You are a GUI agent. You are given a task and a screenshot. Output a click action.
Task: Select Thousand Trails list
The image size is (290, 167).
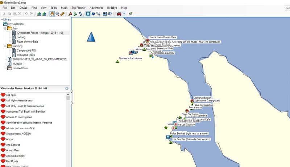click(26, 55)
